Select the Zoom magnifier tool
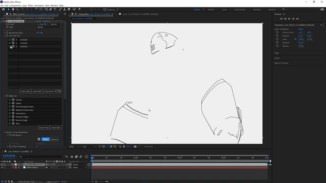The width and height of the screenshot is (326, 183). 17,9
